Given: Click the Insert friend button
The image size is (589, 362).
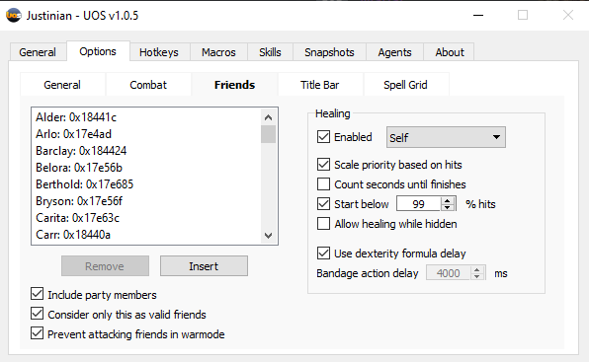Looking at the screenshot, I should click(x=204, y=266).
